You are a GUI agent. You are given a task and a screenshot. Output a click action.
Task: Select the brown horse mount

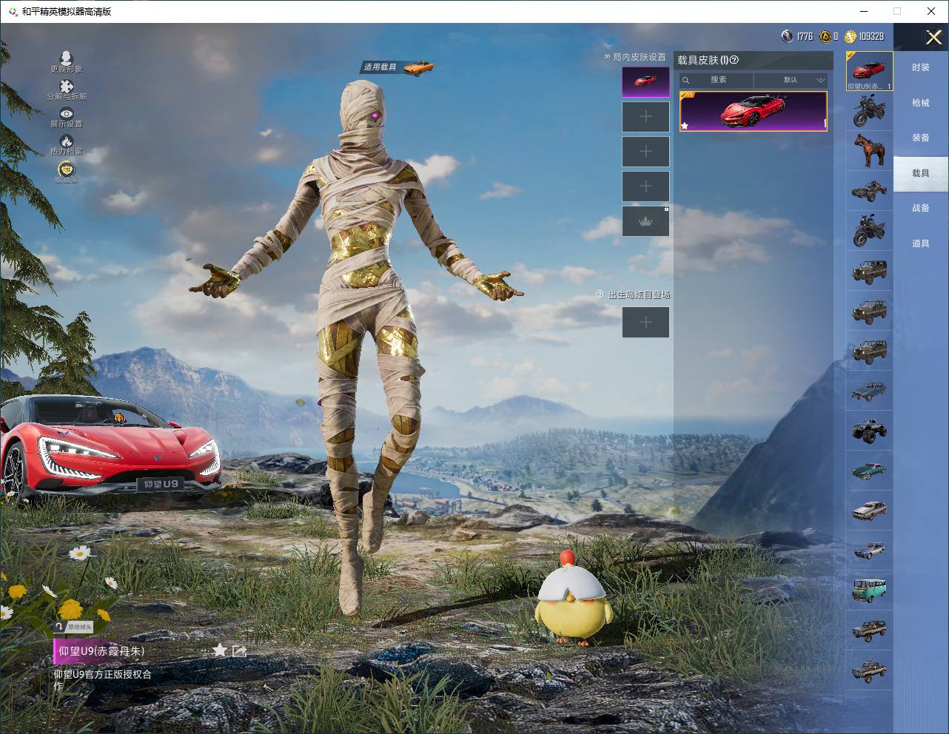(x=869, y=151)
